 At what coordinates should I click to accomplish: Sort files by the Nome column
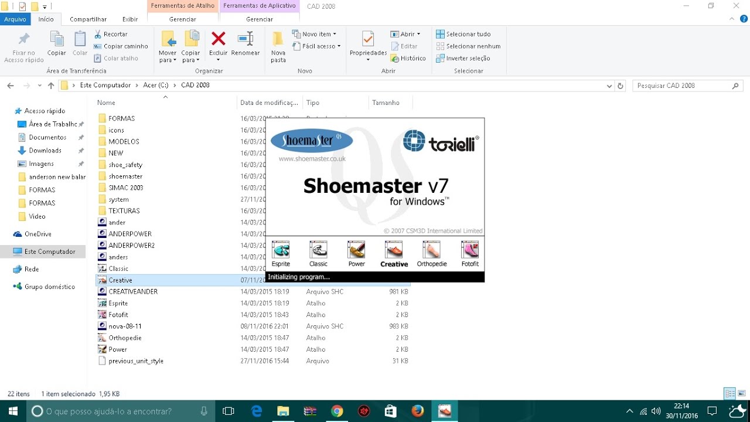coord(166,103)
